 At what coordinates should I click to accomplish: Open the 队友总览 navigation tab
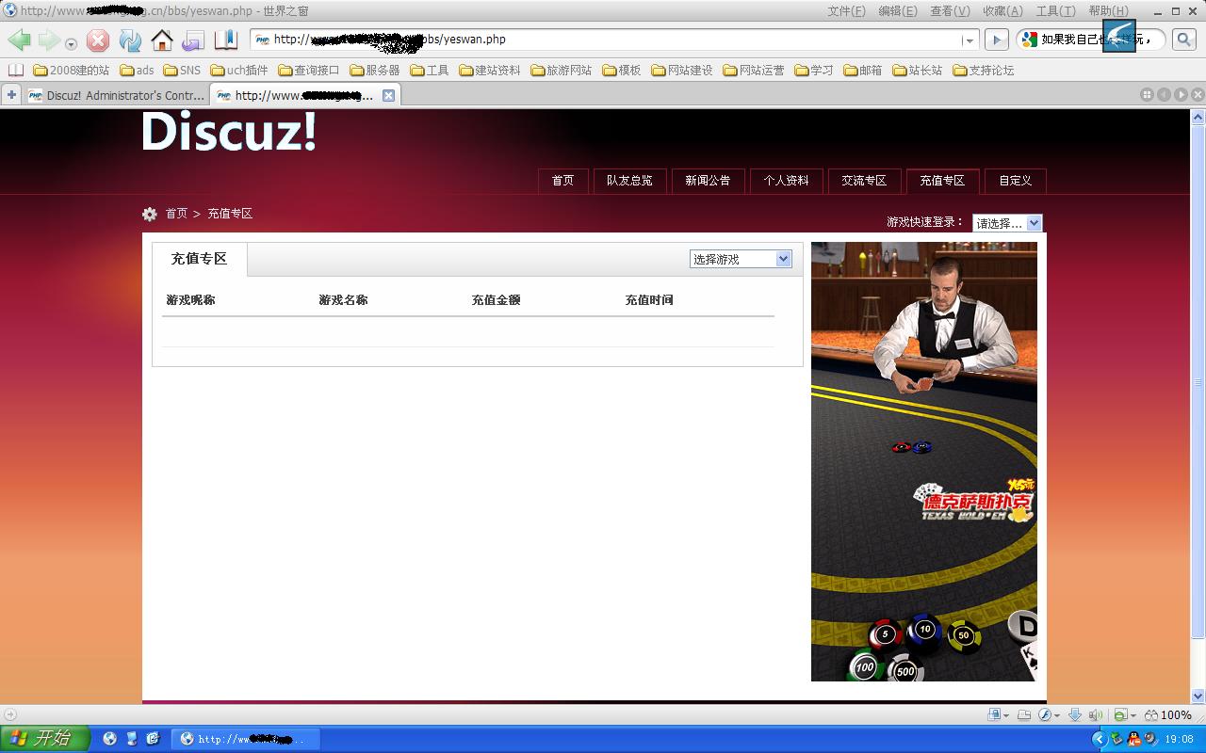pos(629,181)
